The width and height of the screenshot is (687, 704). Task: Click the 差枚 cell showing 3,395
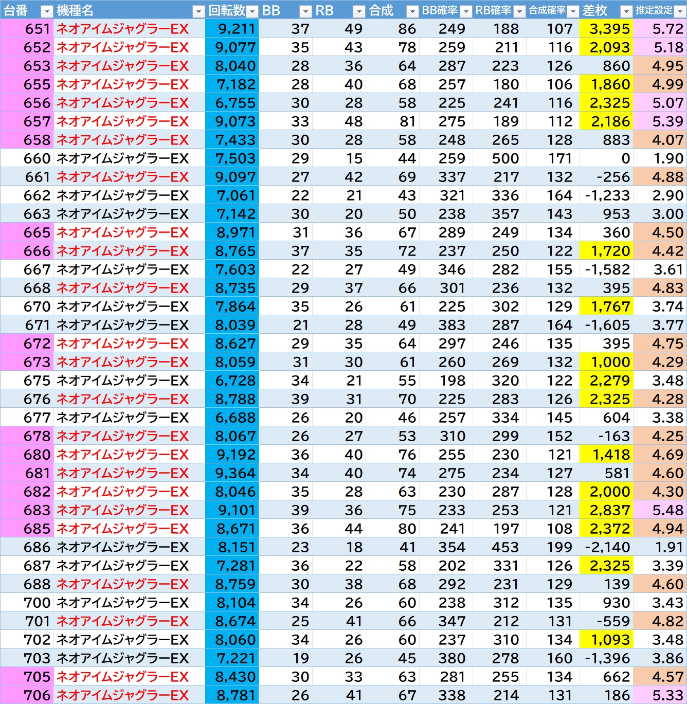coord(606,29)
